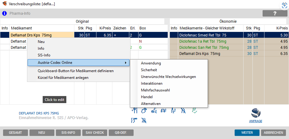Click the SIS globe logo above Anfrage

tap(256, 113)
